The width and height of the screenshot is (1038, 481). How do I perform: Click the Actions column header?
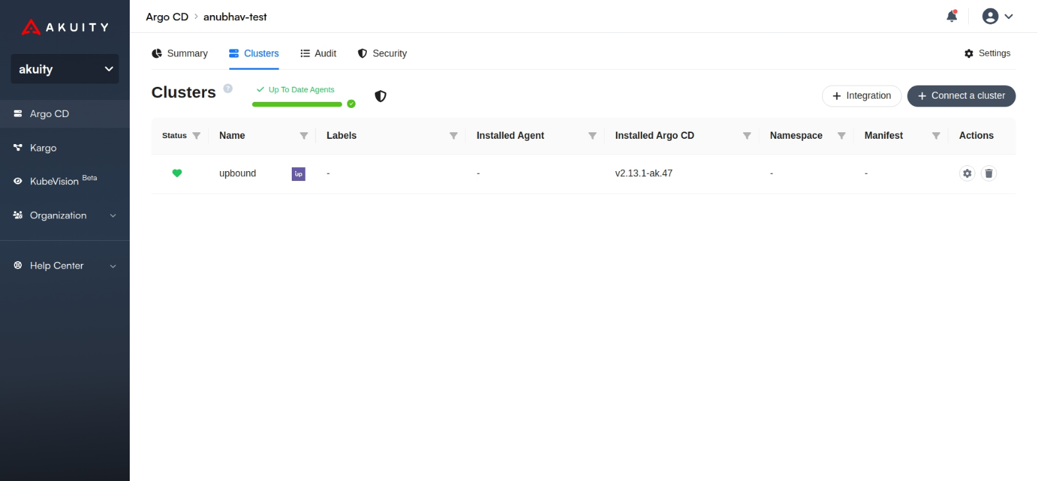[x=976, y=136]
